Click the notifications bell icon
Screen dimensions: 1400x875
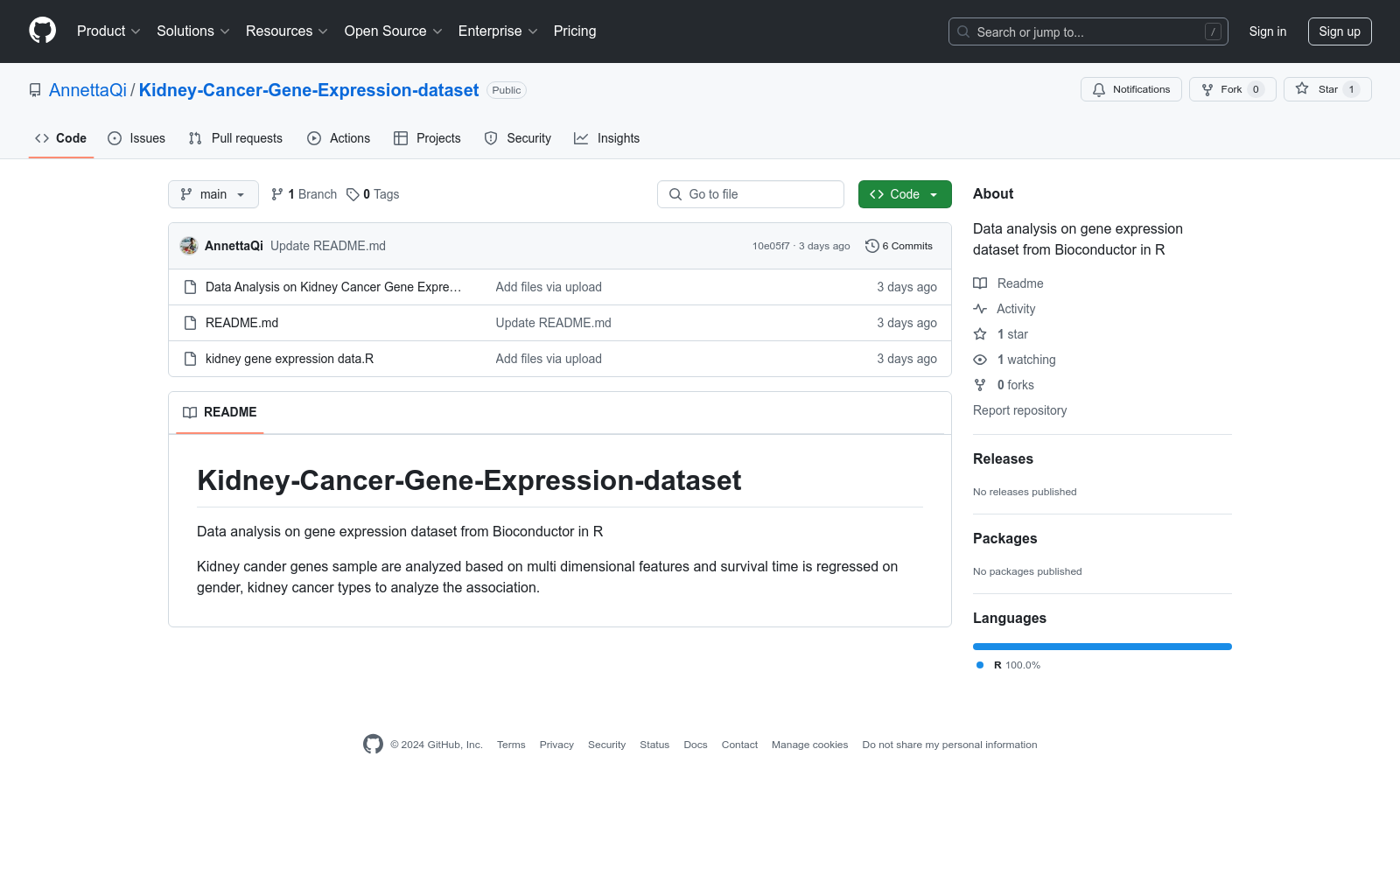(1099, 89)
